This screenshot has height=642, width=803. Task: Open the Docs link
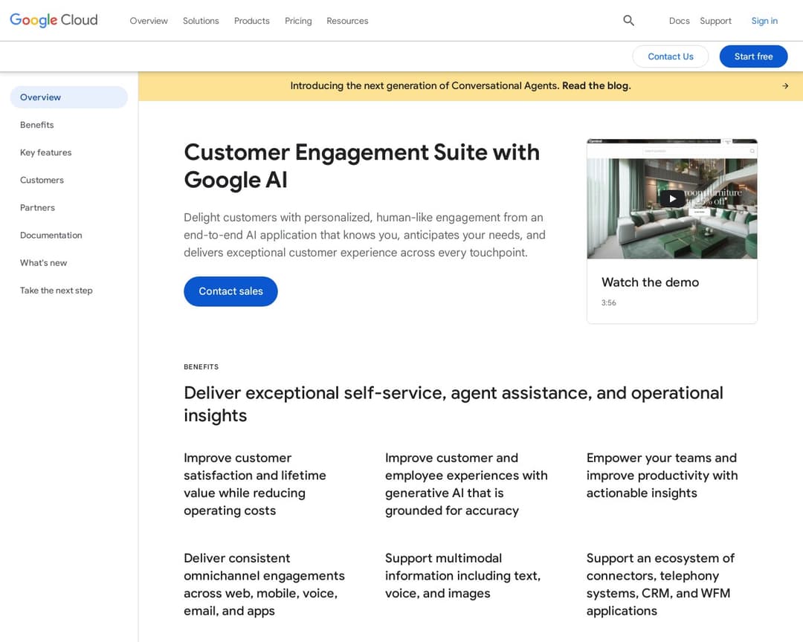tap(679, 21)
